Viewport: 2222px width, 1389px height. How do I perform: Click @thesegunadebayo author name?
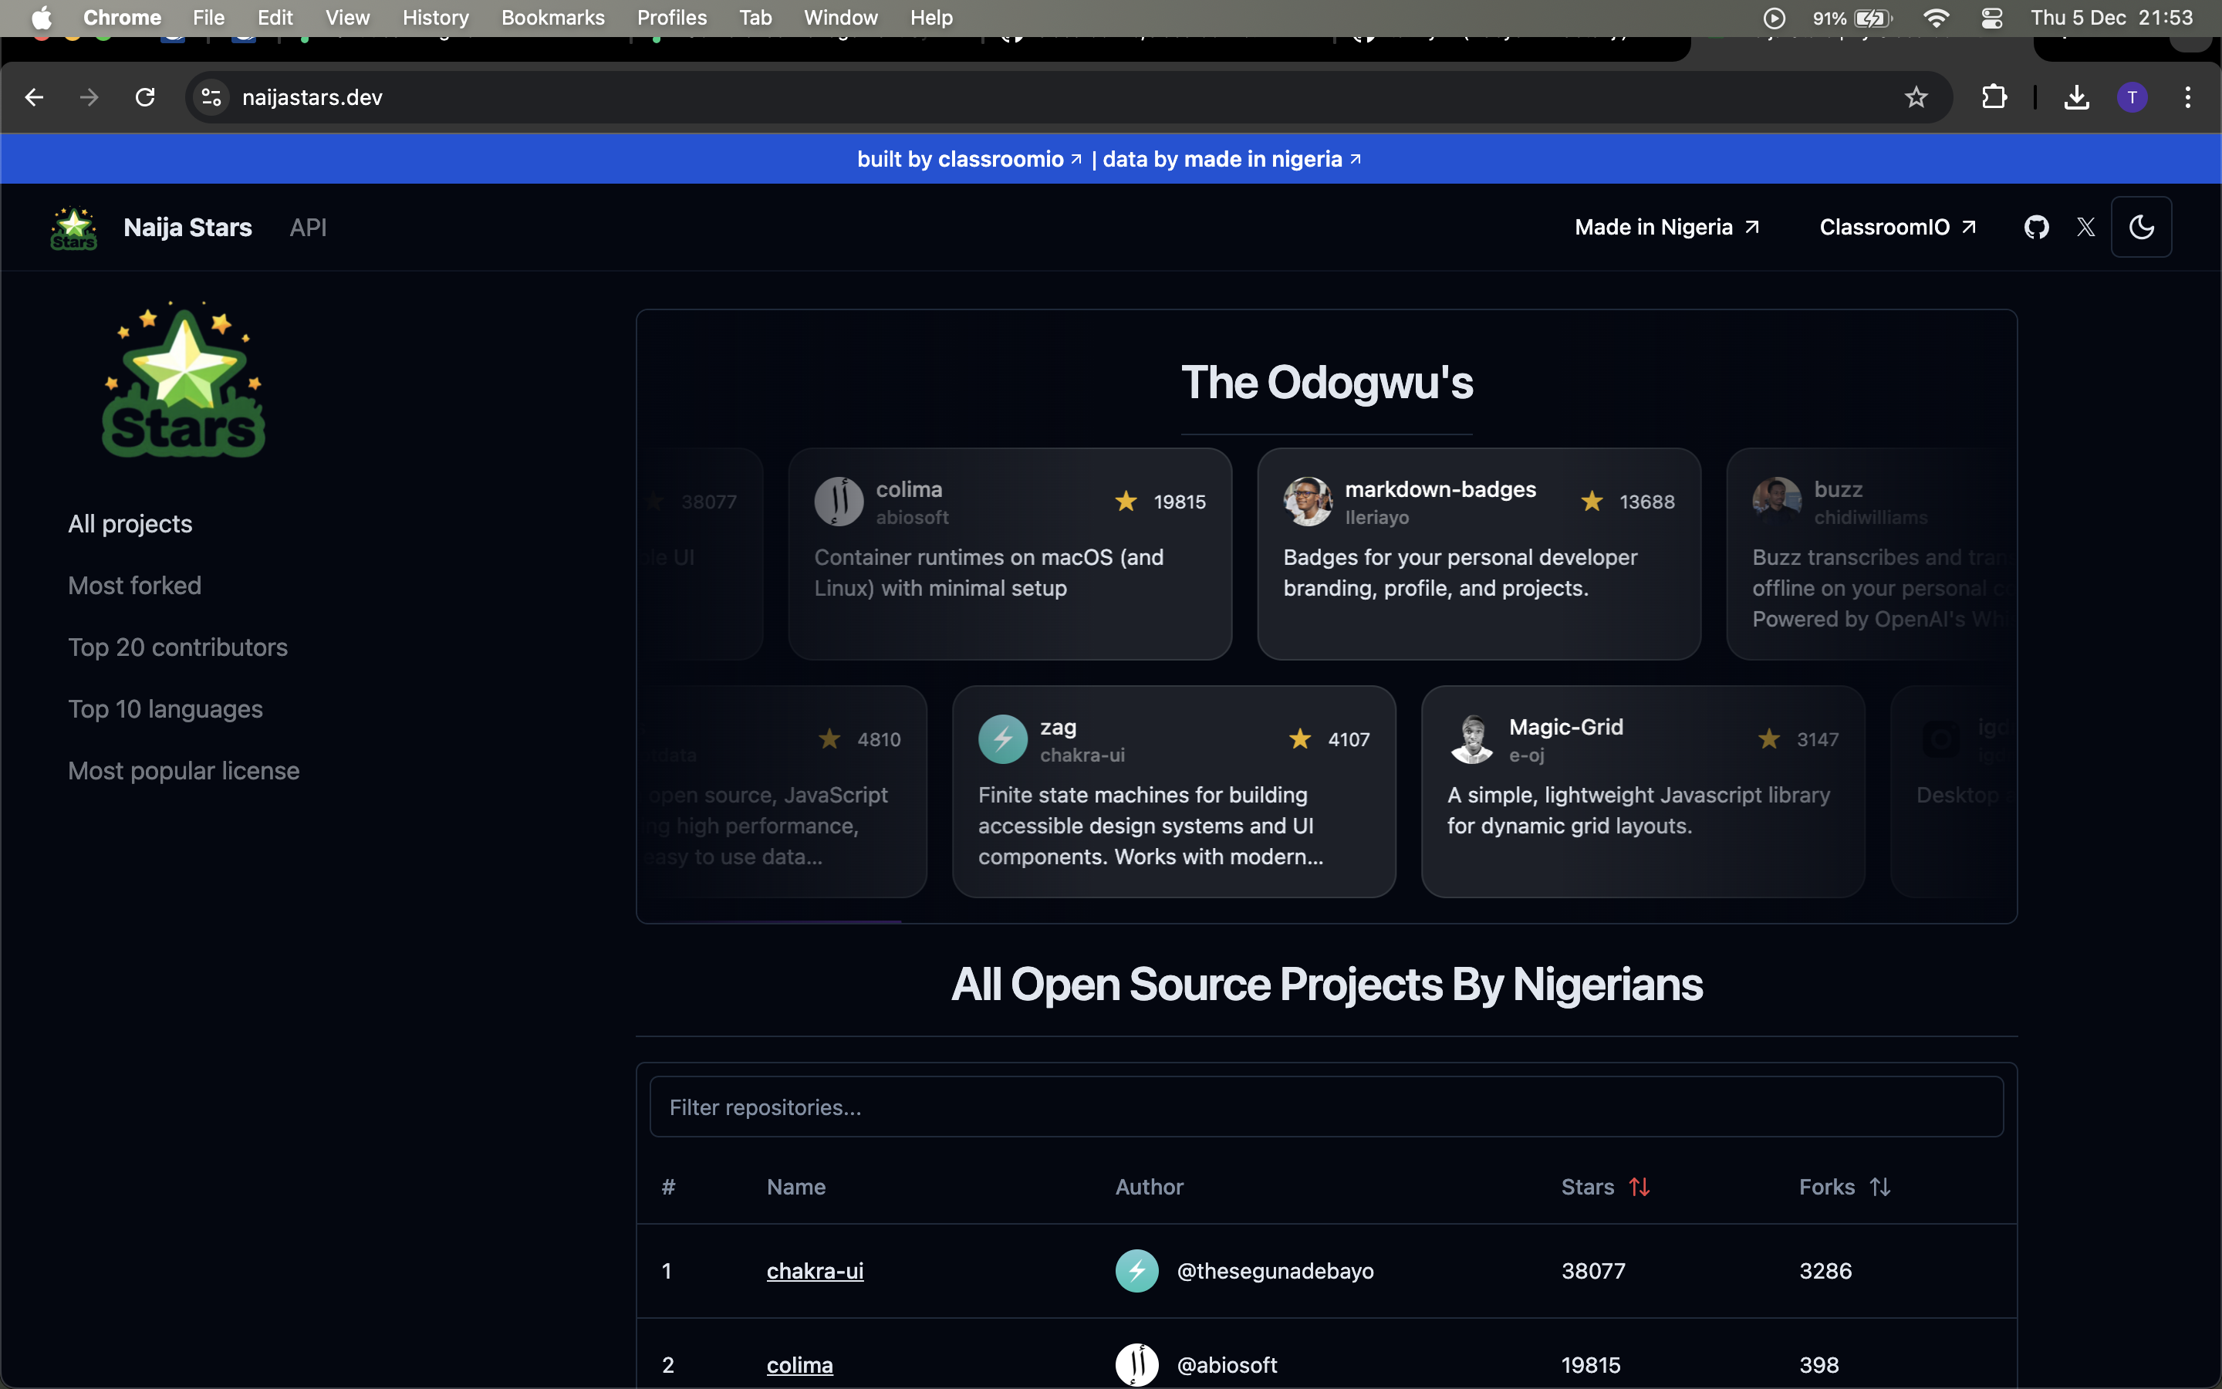click(x=1275, y=1270)
